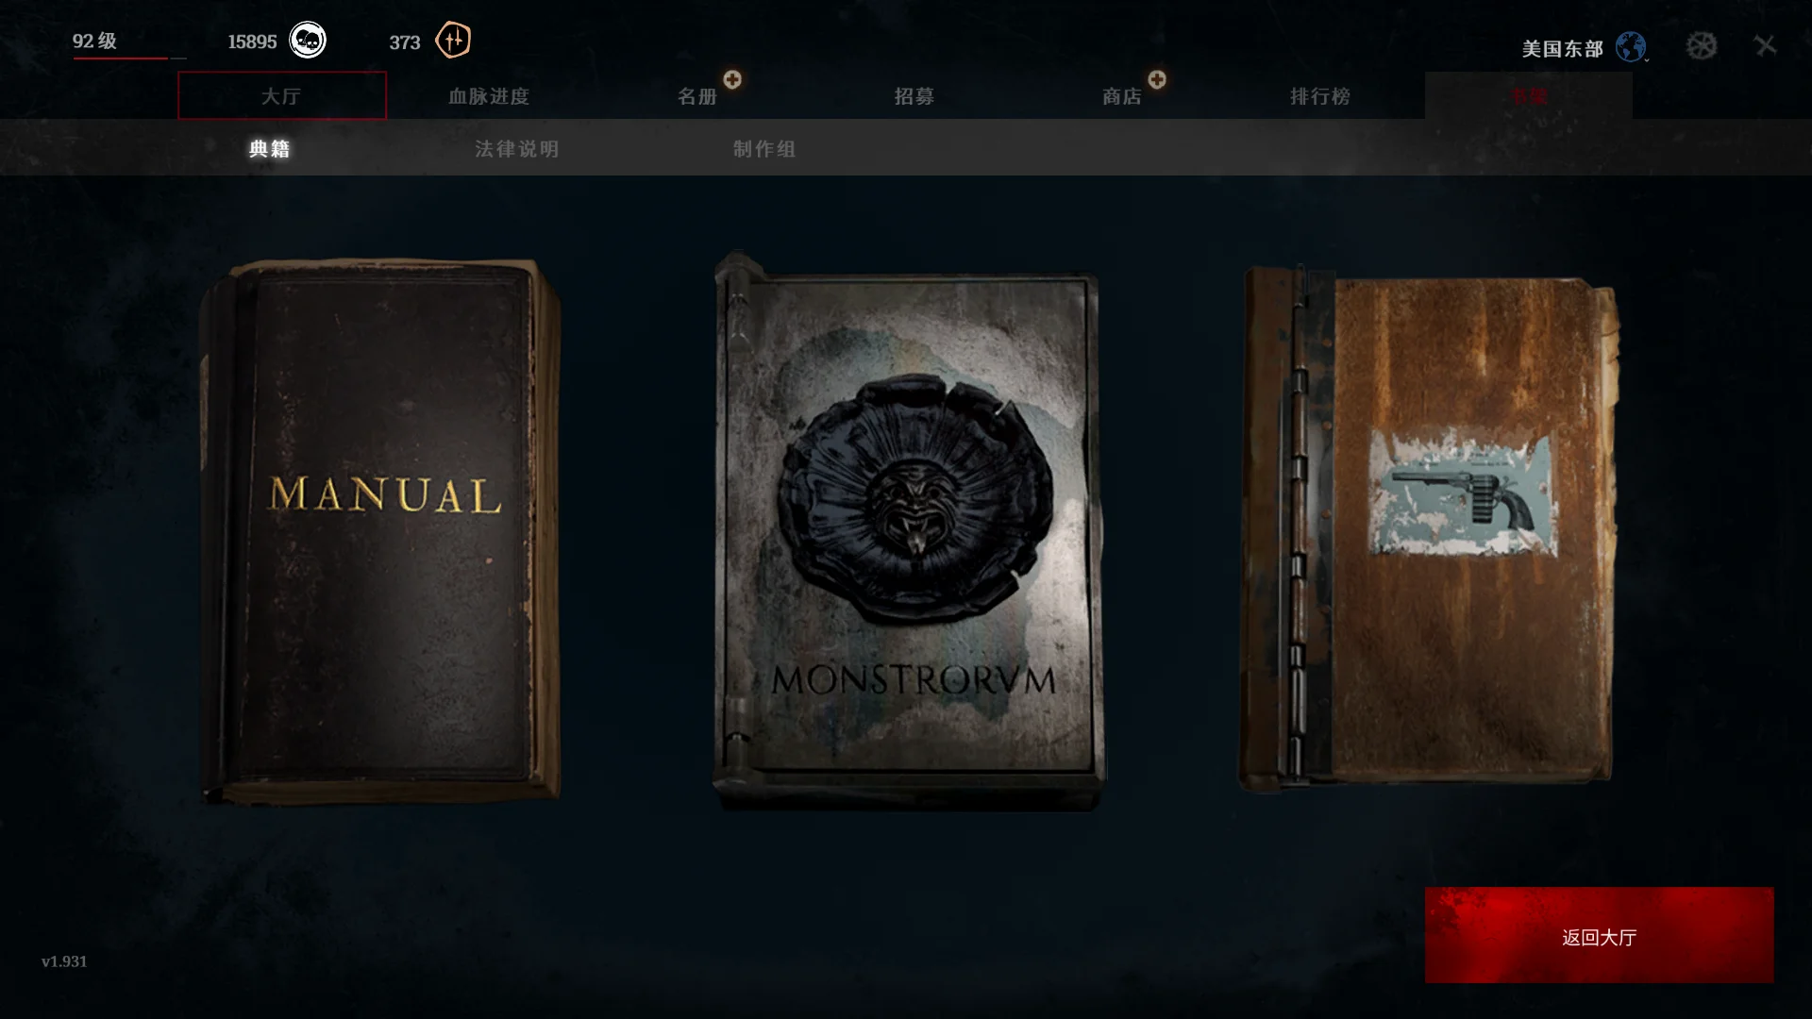Click the 返回大厅 red button
This screenshot has height=1019, width=1812.
pos(1600,935)
